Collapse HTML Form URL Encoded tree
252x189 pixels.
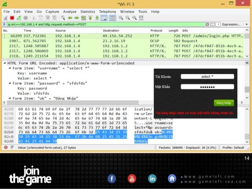pos(5,63)
